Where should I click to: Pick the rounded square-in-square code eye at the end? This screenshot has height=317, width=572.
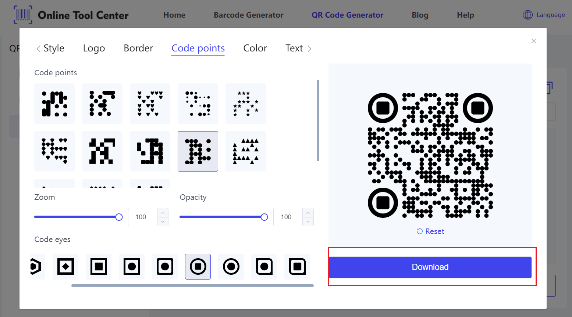pyautogui.click(x=297, y=267)
